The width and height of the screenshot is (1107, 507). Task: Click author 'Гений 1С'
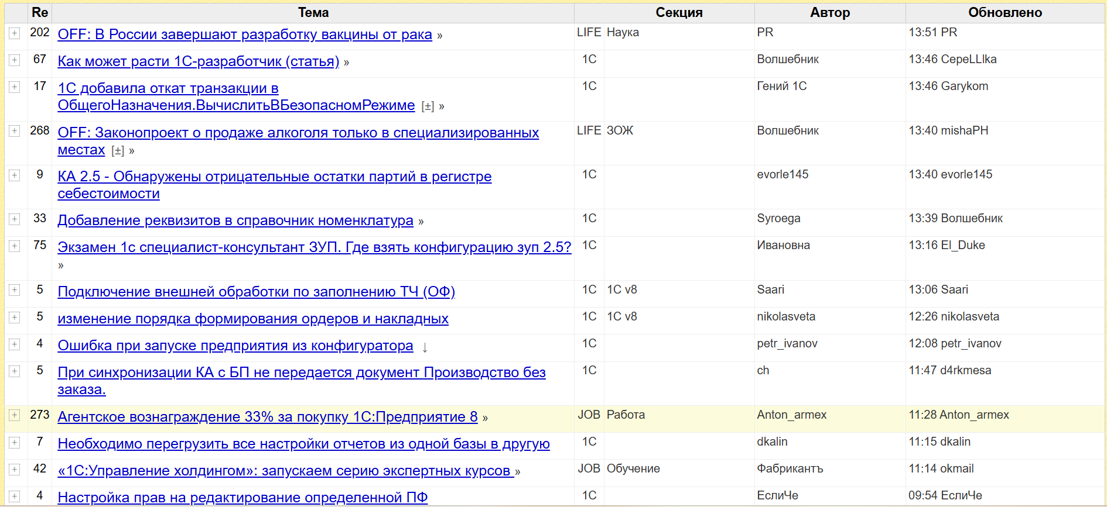pos(782,86)
